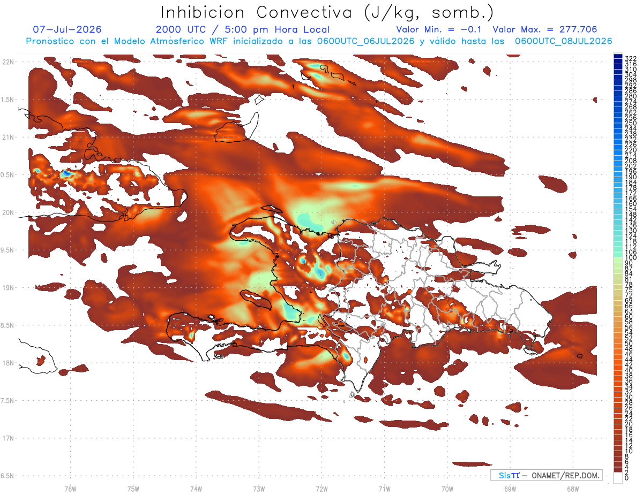Click the 'SisTT - ONAMET/REP.DOM.' credit box
The height and width of the screenshot is (496, 643).
546,475
